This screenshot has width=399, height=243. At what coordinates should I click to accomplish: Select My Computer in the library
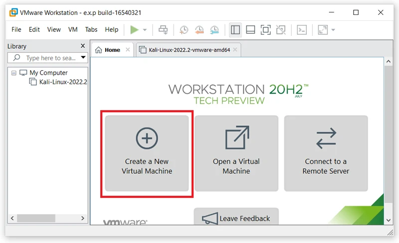point(48,73)
